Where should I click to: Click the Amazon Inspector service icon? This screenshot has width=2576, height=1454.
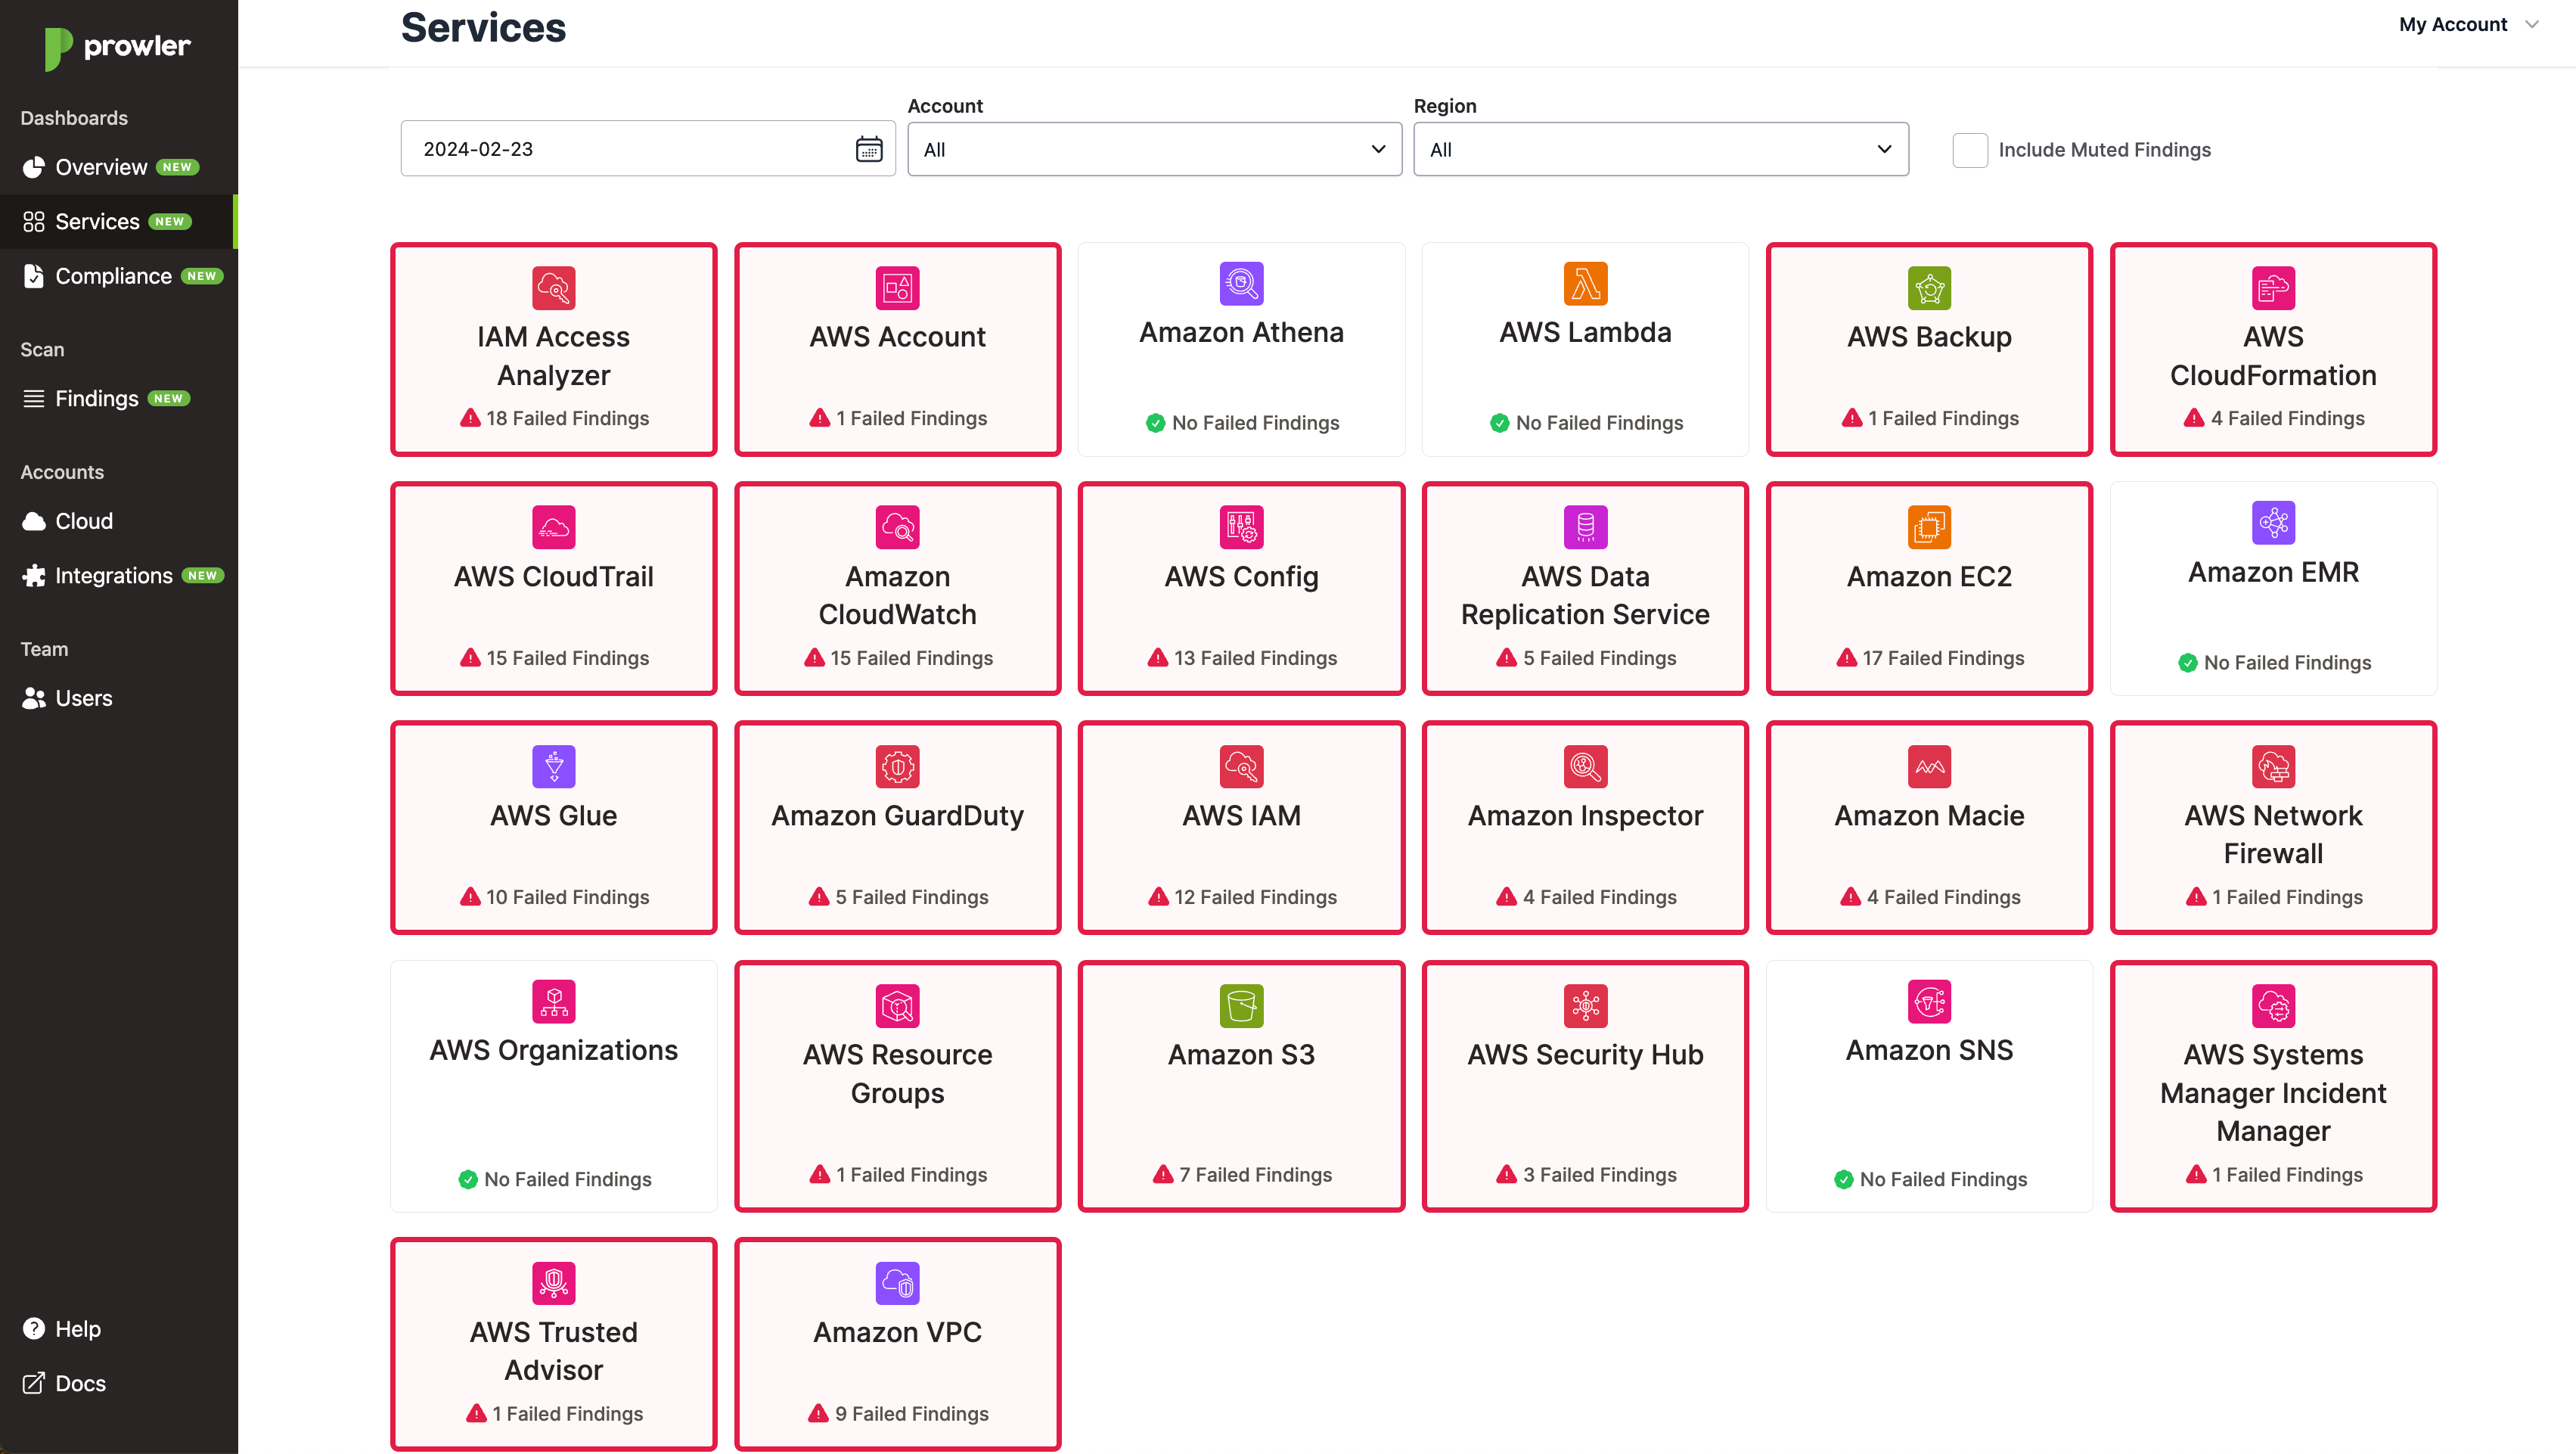point(1585,767)
